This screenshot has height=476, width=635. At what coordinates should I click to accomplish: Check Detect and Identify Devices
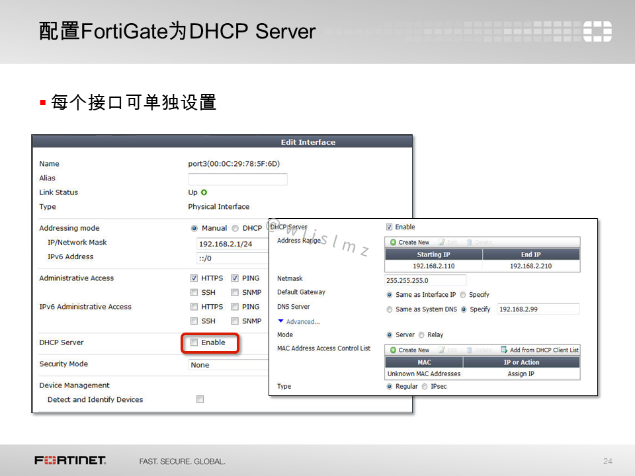(200, 399)
